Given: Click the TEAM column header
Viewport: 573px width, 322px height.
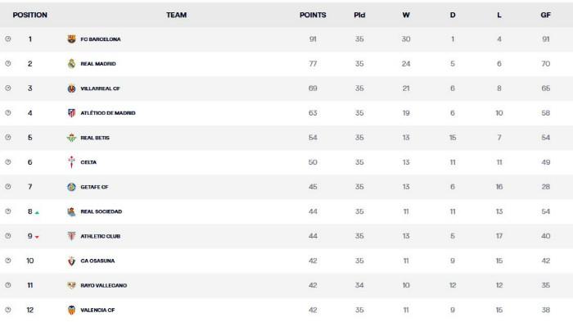Looking at the screenshot, I should click(x=177, y=15).
